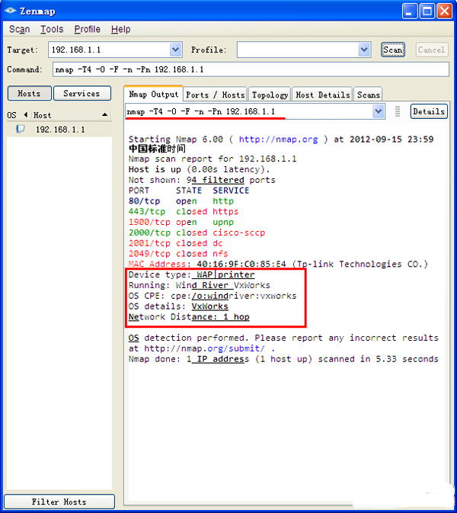Click the grip handle left of Details

click(397, 111)
